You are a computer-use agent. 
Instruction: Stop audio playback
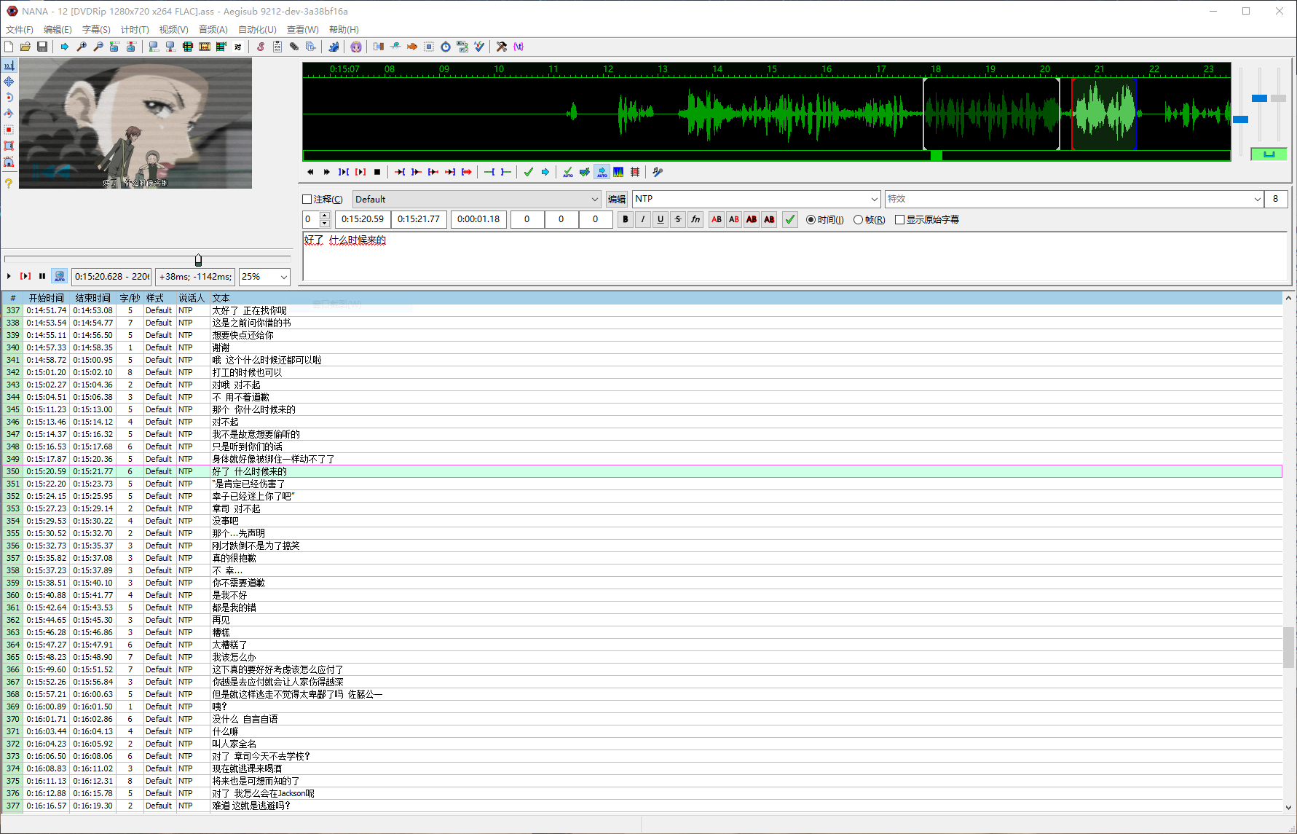click(x=377, y=172)
